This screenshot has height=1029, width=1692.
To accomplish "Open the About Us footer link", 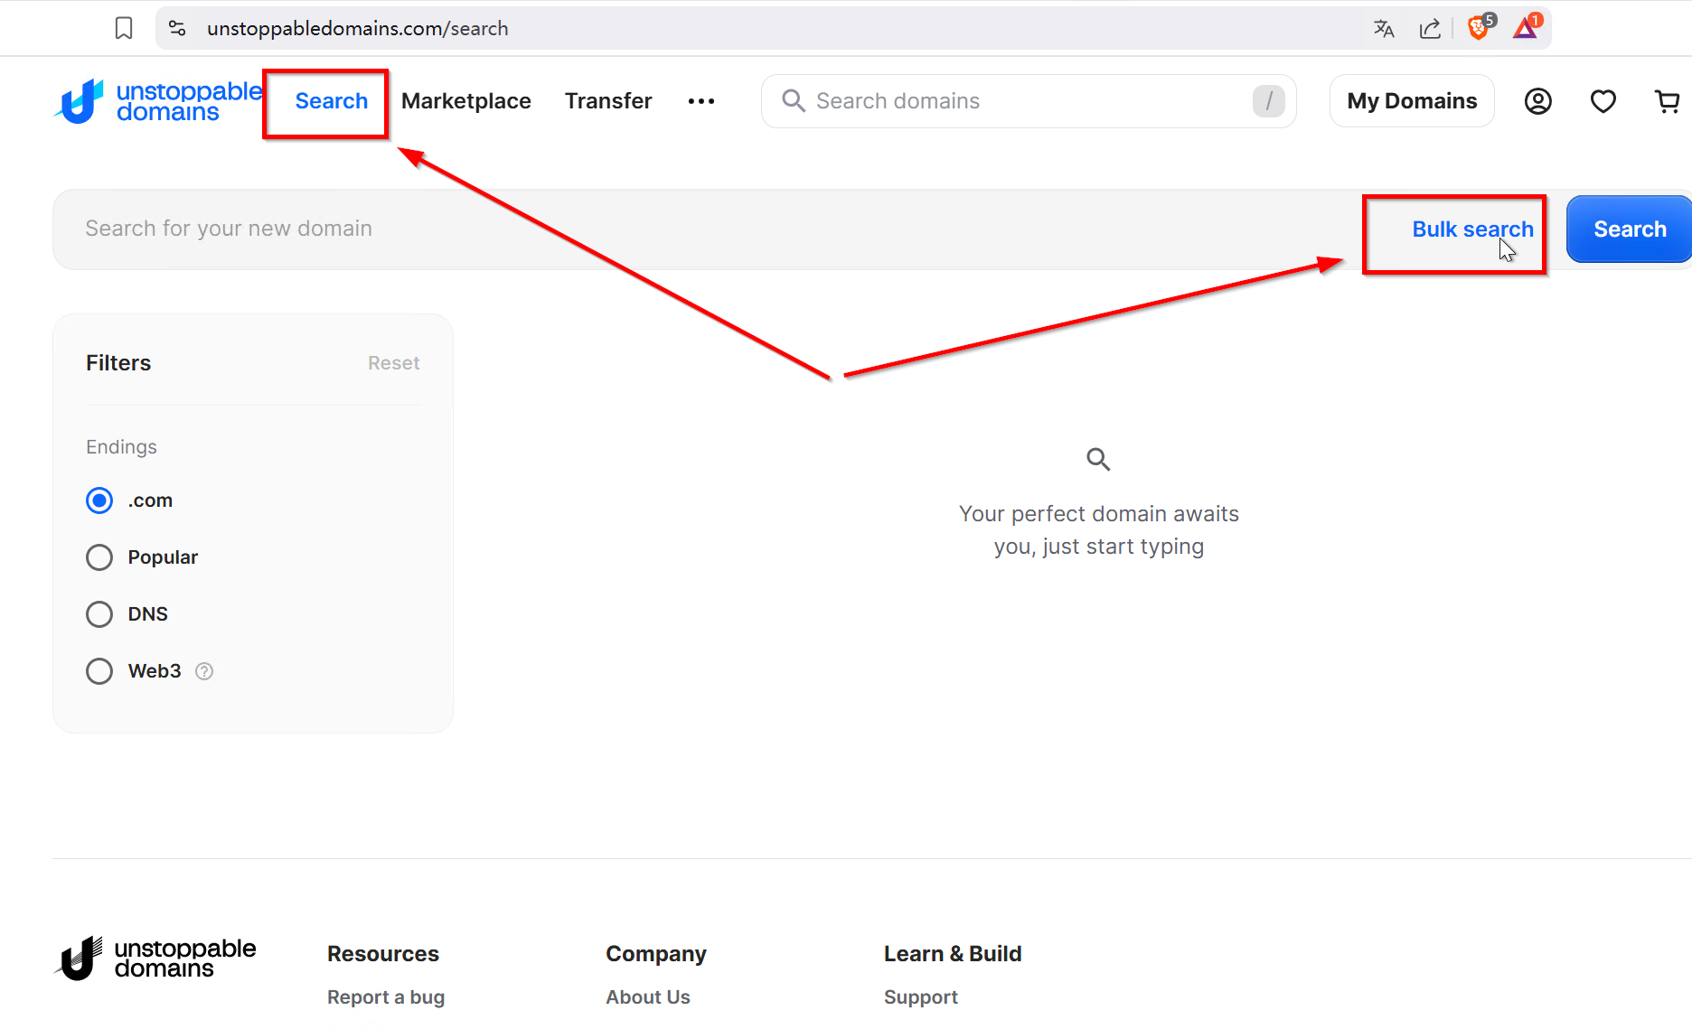I will (648, 997).
